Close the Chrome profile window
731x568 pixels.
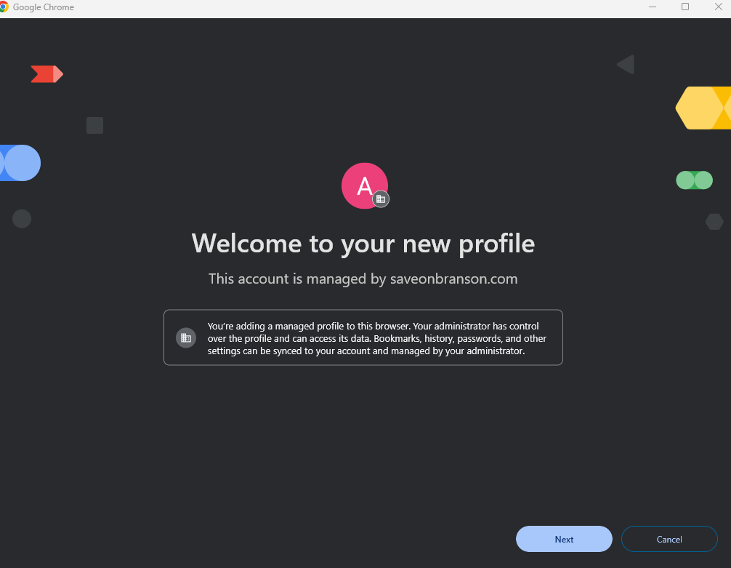[x=719, y=7]
